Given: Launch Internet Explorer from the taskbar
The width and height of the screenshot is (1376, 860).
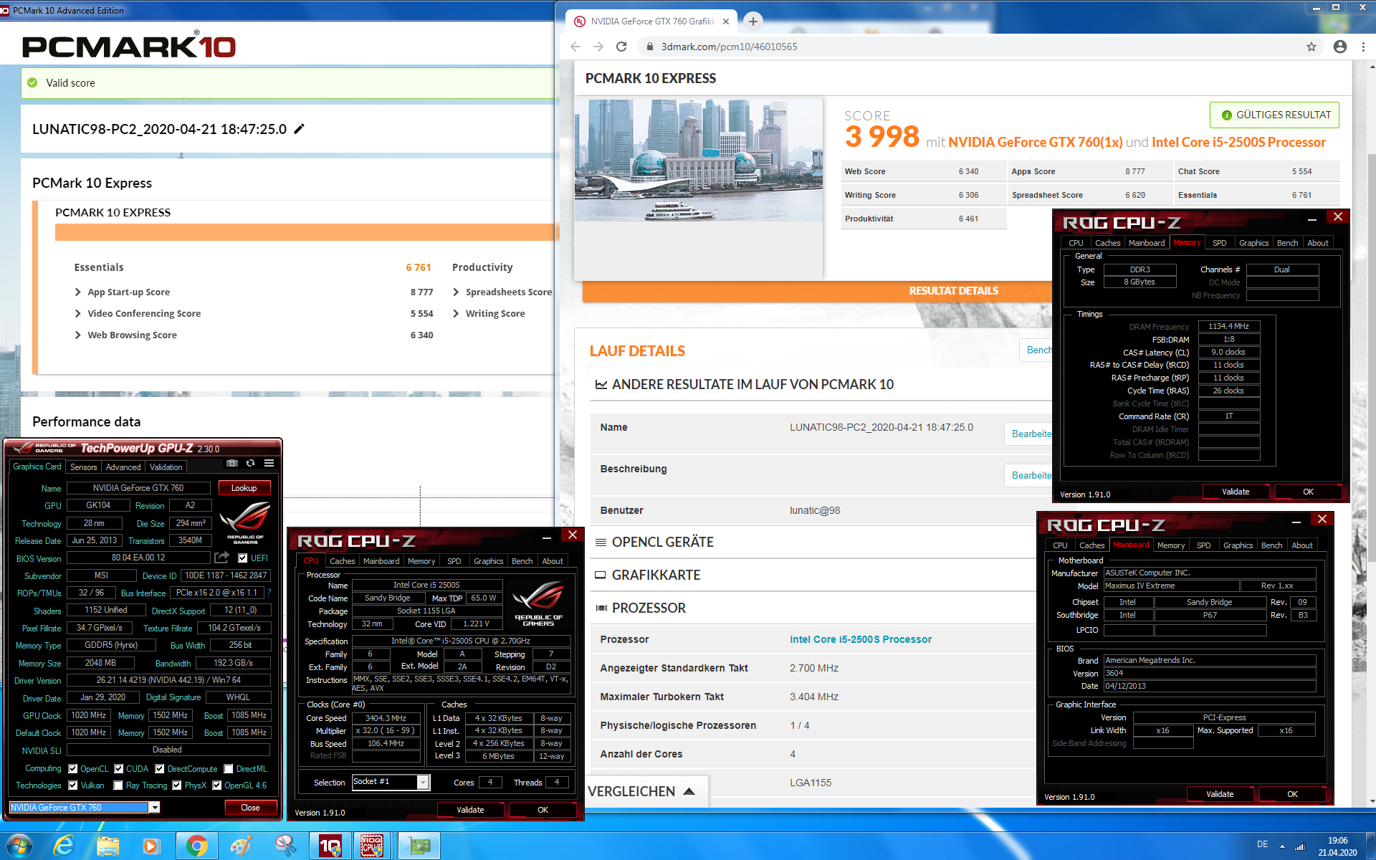Looking at the screenshot, I should coord(64,846).
